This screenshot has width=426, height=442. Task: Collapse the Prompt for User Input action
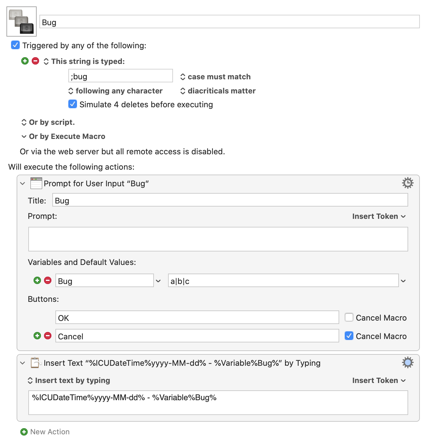point(22,184)
